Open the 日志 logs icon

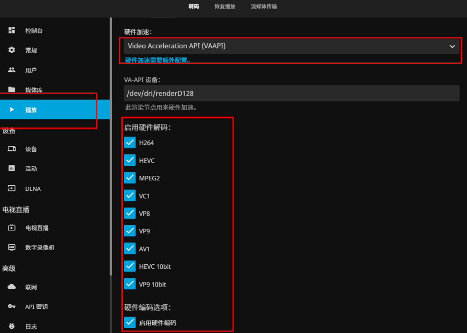pos(11,326)
